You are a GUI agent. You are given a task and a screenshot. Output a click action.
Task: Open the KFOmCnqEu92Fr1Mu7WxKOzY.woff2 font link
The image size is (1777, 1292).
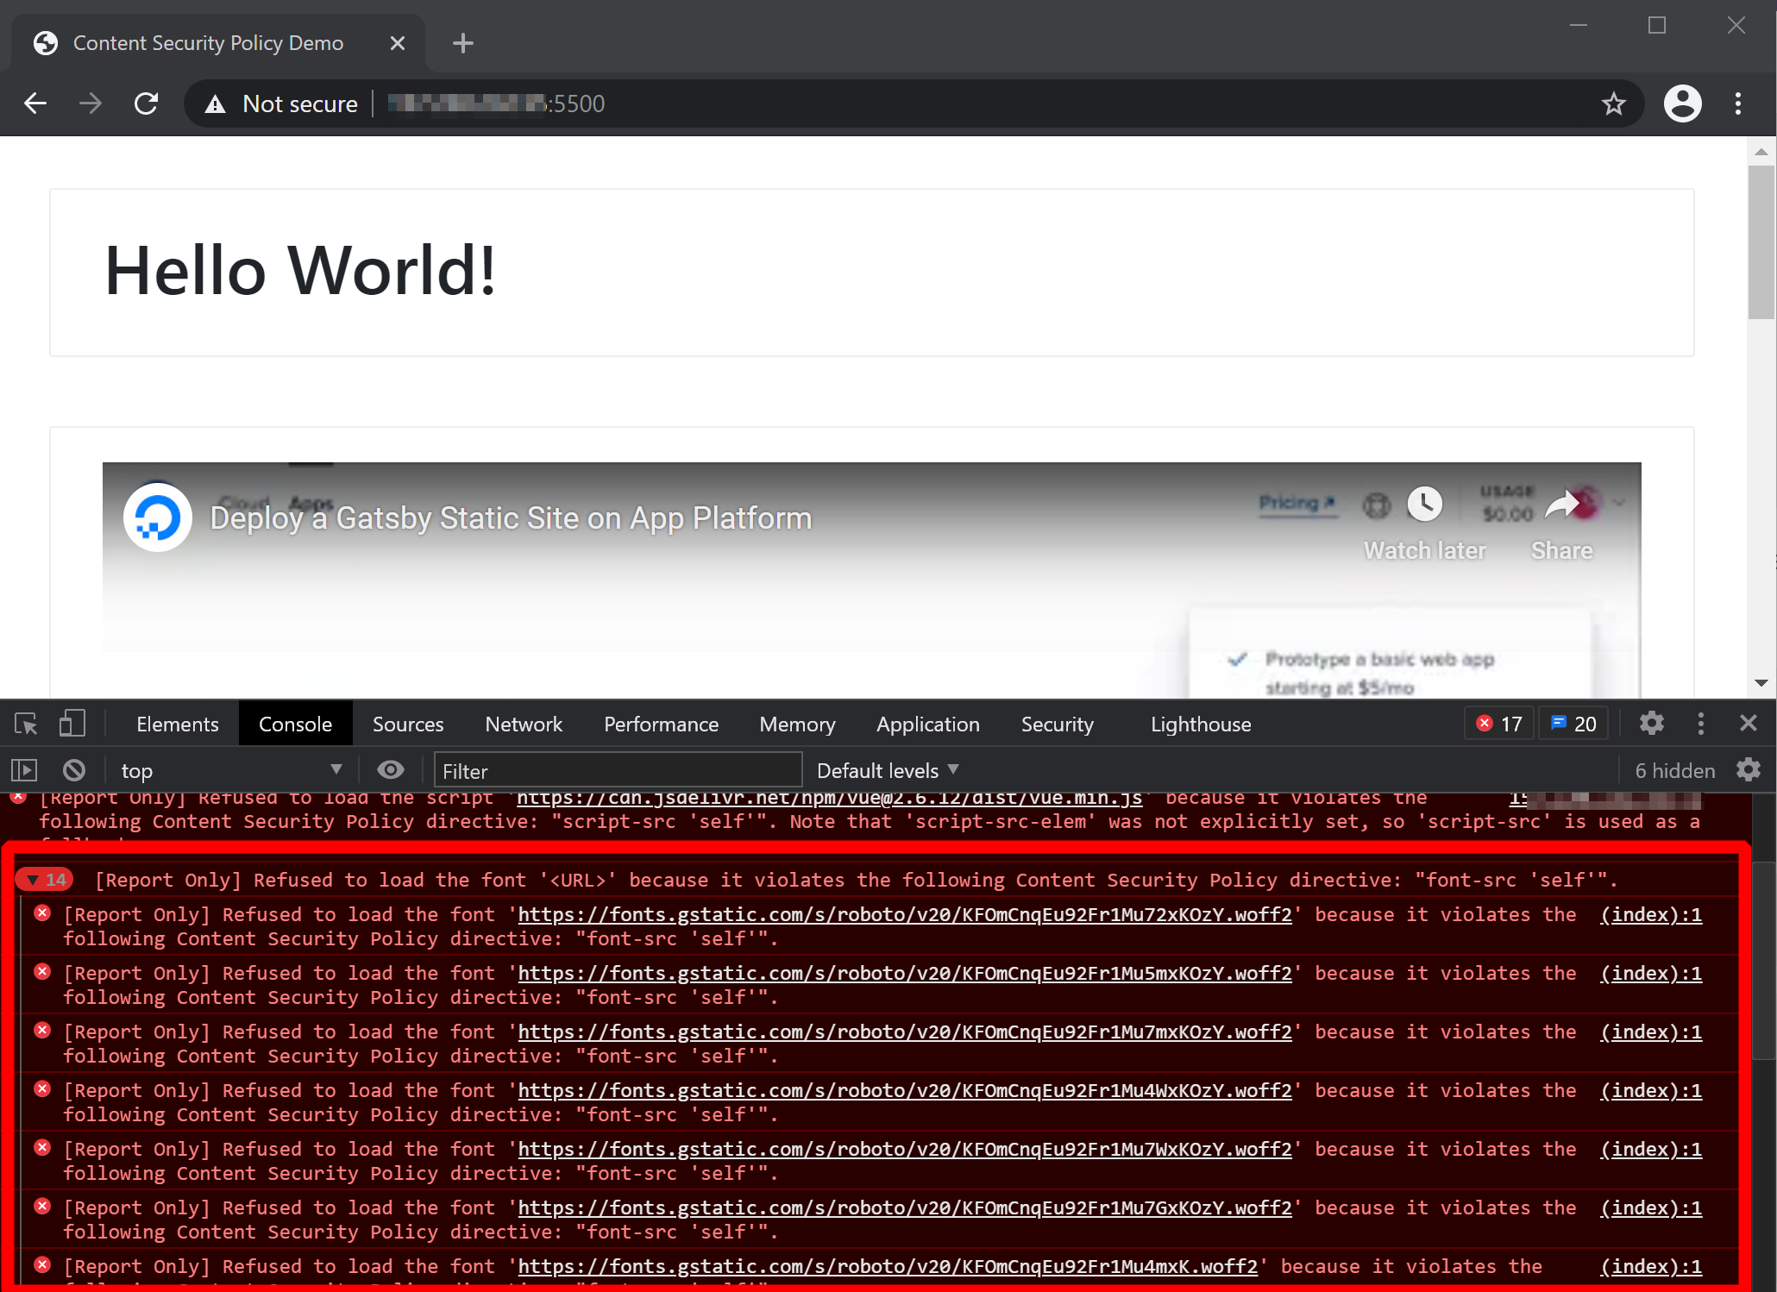pyautogui.click(x=905, y=1149)
